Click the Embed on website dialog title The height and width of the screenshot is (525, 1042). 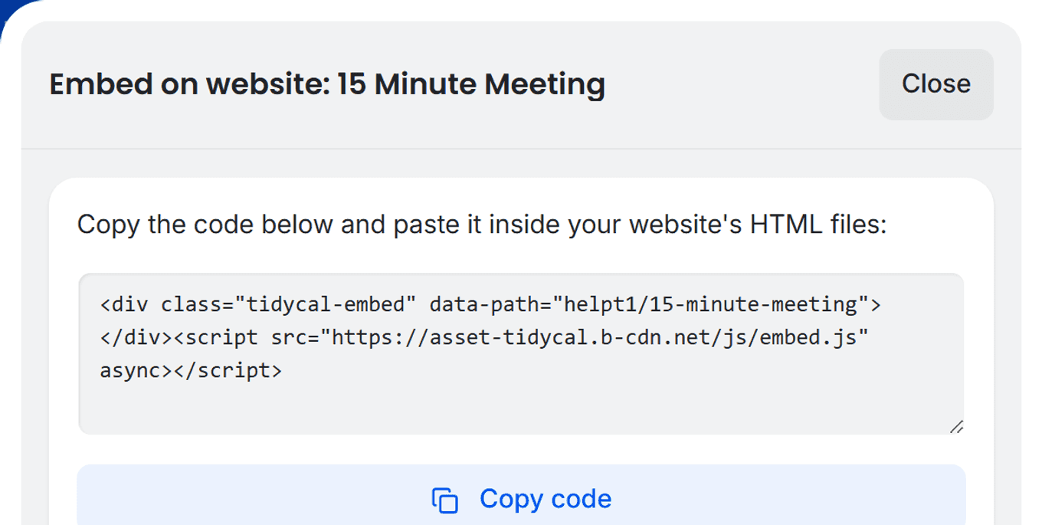(327, 84)
